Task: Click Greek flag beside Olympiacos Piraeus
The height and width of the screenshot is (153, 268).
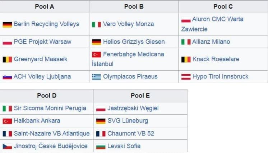Action: click(x=96, y=77)
